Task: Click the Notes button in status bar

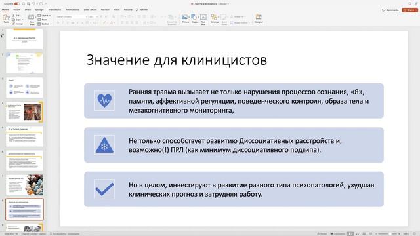Action: pos(322,234)
